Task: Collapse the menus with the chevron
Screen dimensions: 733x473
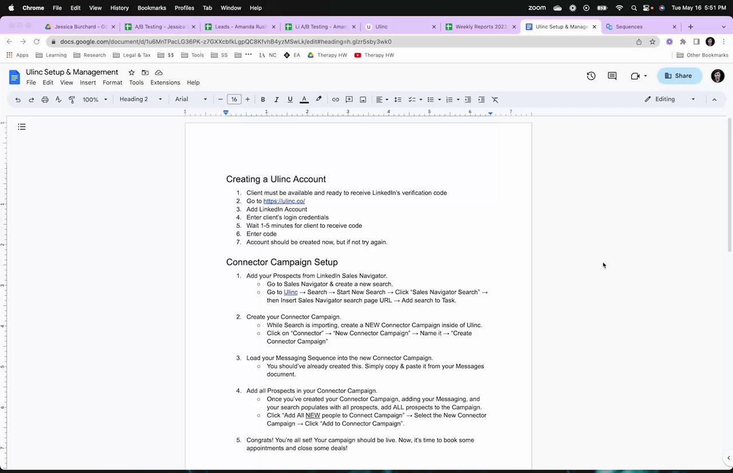Action: 714,99
